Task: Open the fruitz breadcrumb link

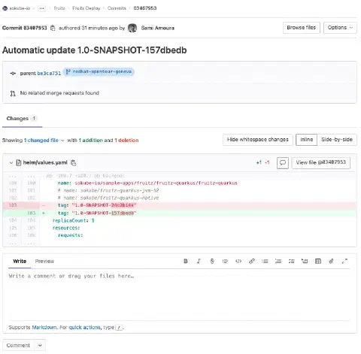Action: pos(59,8)
